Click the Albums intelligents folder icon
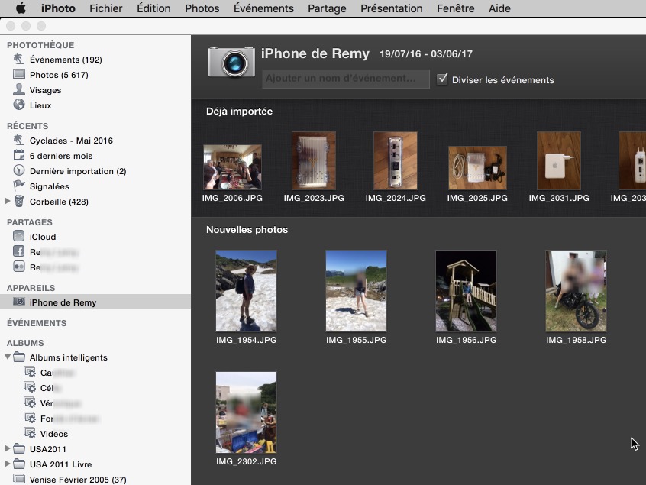This screenshot has height=485, width=646. point(19,357)
